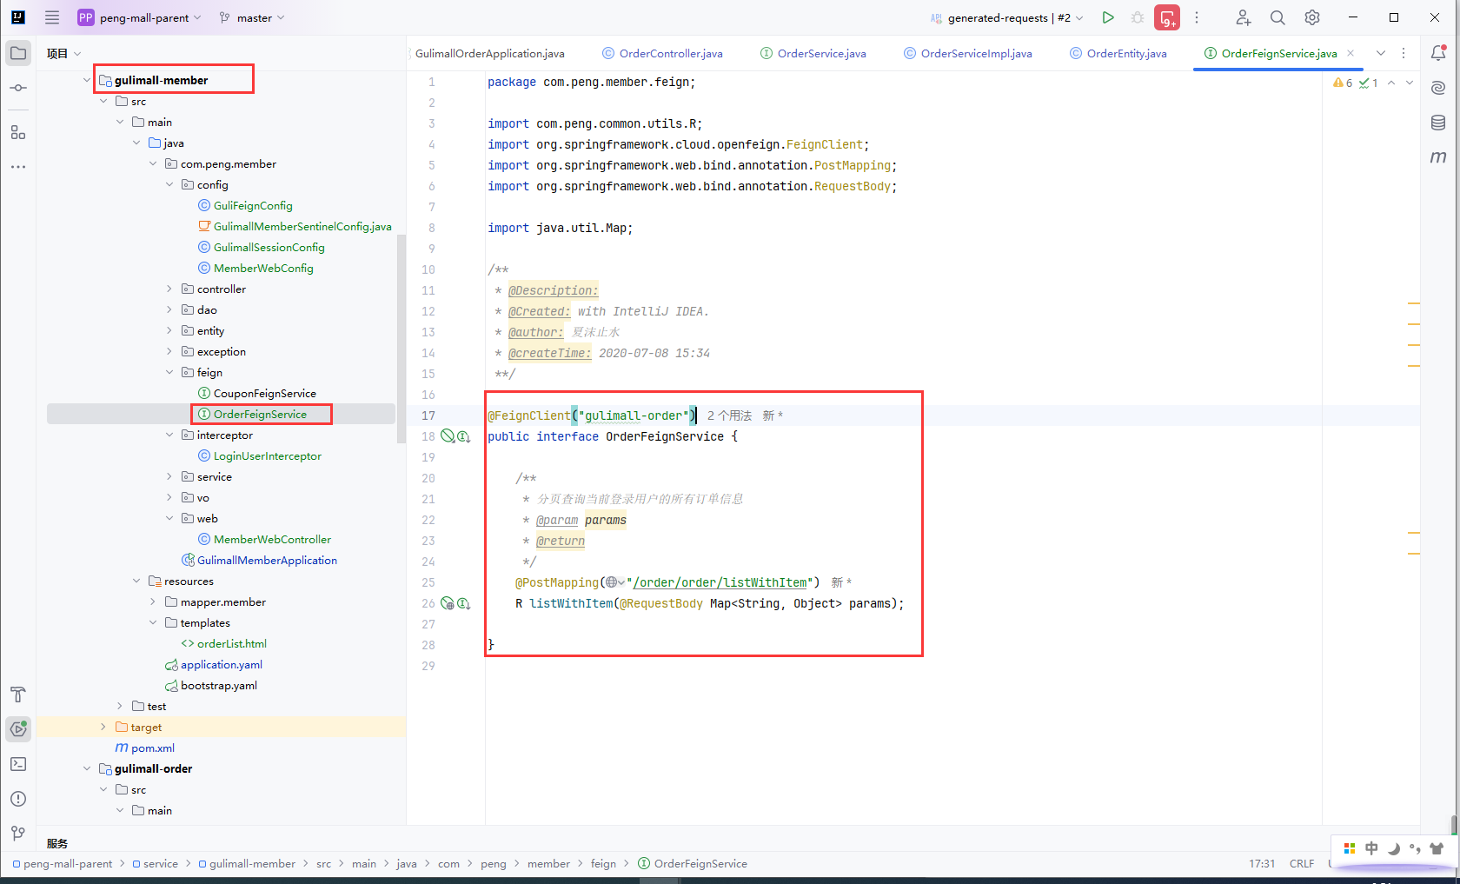
Task: Switch to GulimallOrderApplication.java tab
Action: point(489,53)
